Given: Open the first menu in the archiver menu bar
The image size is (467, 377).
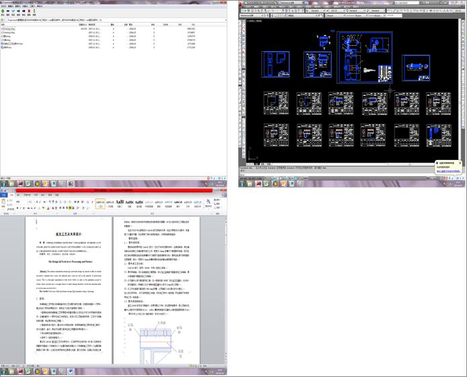Looking at the screenshot, I should 4,6.
